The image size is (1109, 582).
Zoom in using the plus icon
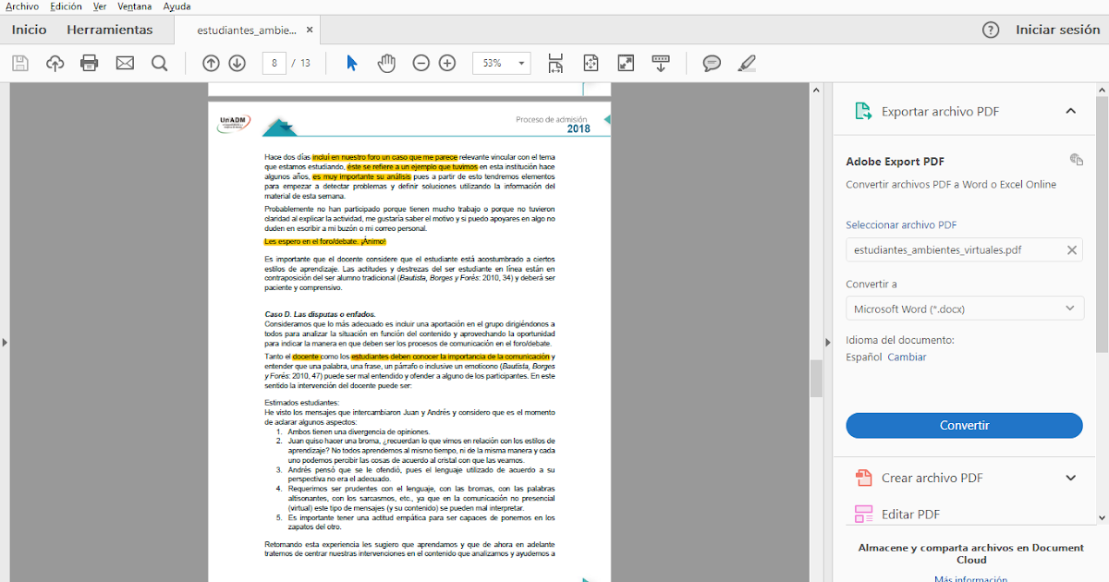coord(447,63)
